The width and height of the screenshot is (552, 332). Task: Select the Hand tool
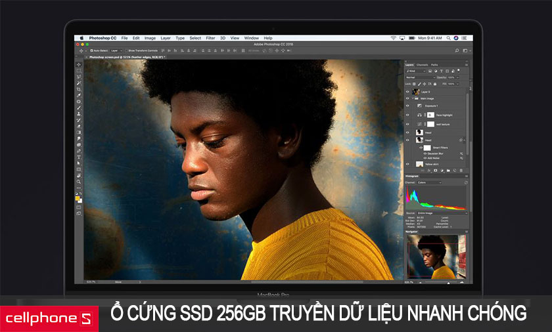(x=79, y=175)
